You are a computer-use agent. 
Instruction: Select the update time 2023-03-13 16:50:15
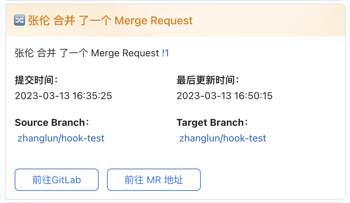[x=225, y=96]
